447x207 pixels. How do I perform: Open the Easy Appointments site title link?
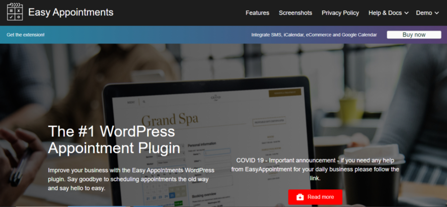(71, 12)
